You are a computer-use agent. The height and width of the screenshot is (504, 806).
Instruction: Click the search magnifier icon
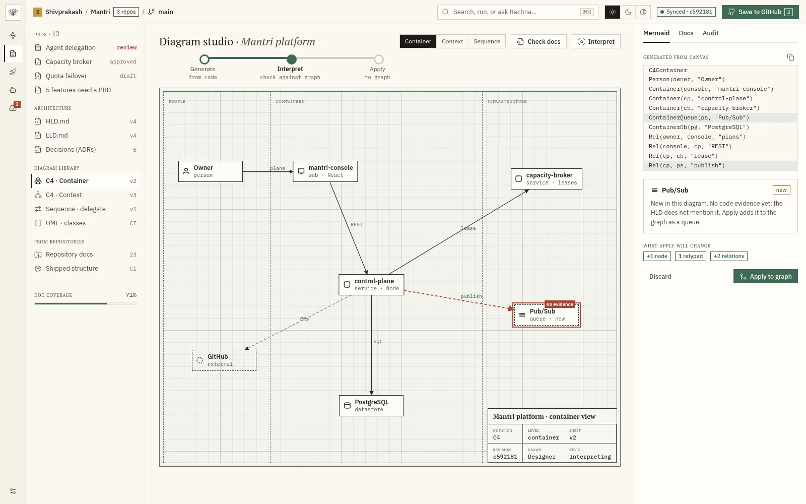[x=445, y=12]
